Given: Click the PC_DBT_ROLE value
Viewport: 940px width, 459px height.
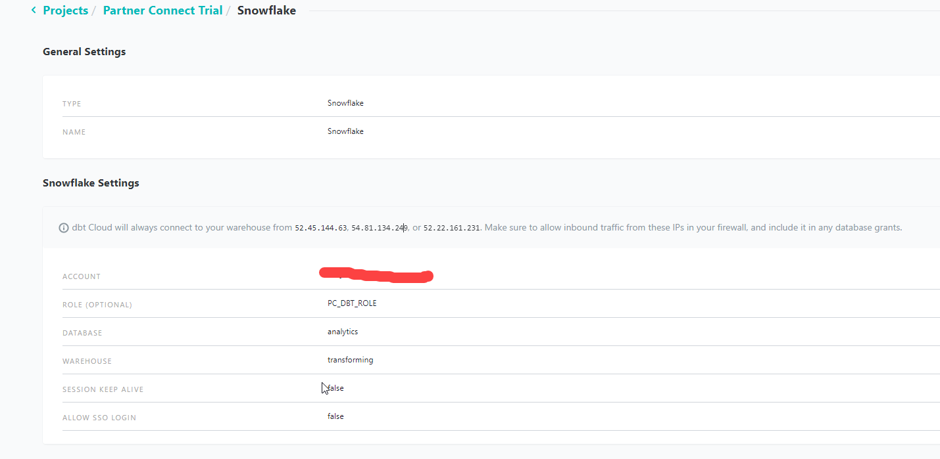Looking at the screenshot, I should pyautogui.click(x=352, y=303).
